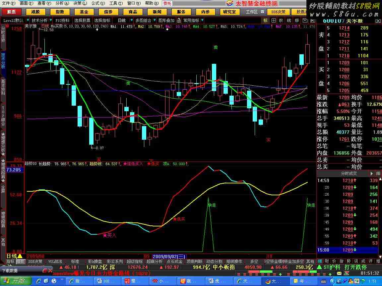Screen dimensions: 382x286
Task: Select the 基金 category button
Action: coord(84,12)
